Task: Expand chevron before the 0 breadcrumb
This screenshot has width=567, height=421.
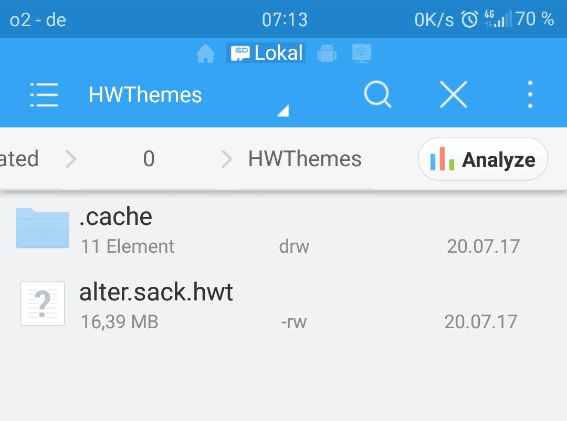Action: [x=71, y=159]
